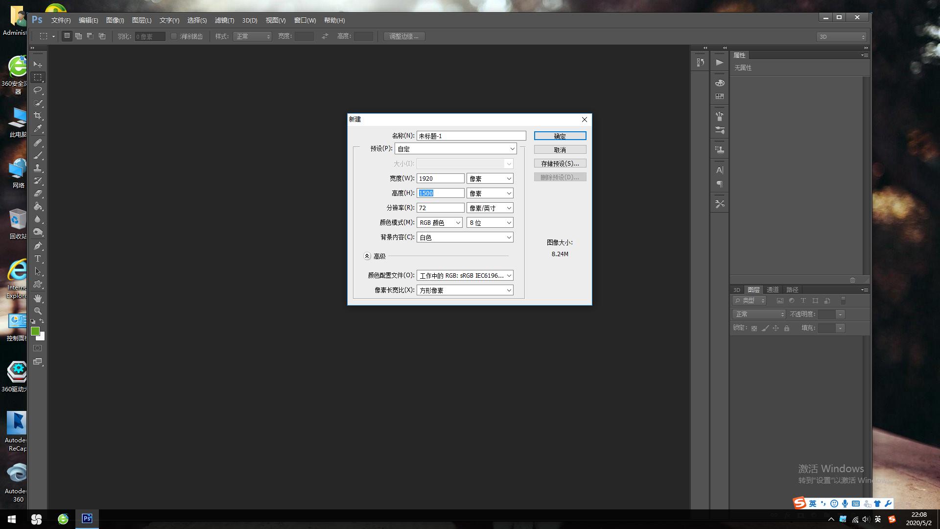
Task: Open the RGB 颜色 color mode dropdown
Action: pos(439,222)
